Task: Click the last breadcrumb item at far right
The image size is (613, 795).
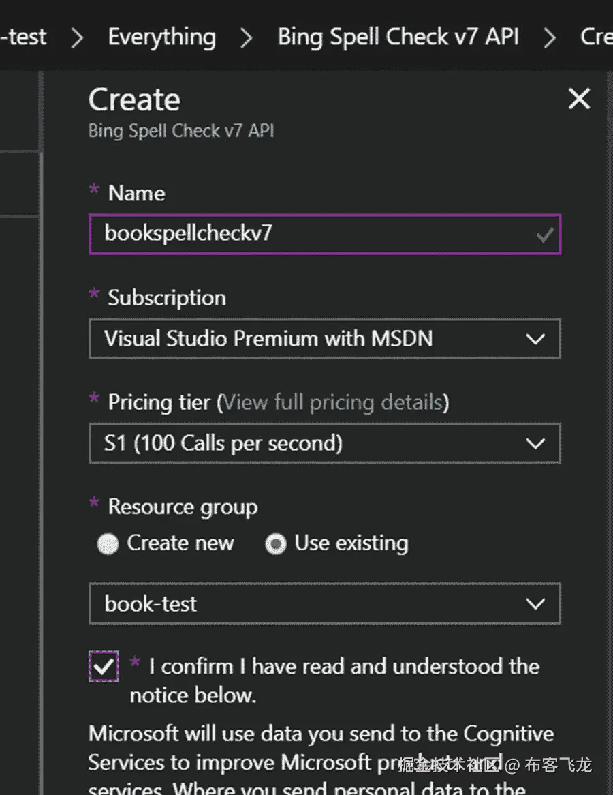Action: pos(595,37)
